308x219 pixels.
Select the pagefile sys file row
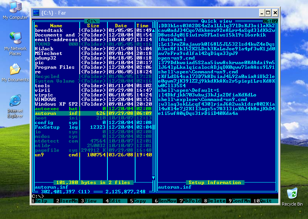[93, 150]
